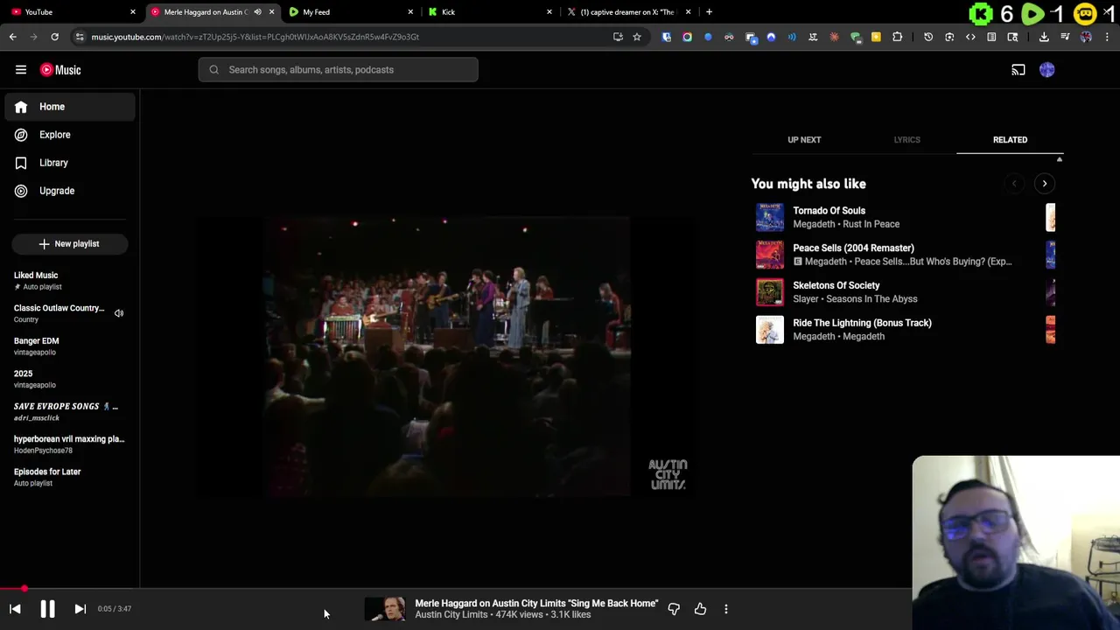Viewport: 1120px width, 630px height.
Task: Cast to a device icon
Action: pyautogui.click(x=1018, y=70)
